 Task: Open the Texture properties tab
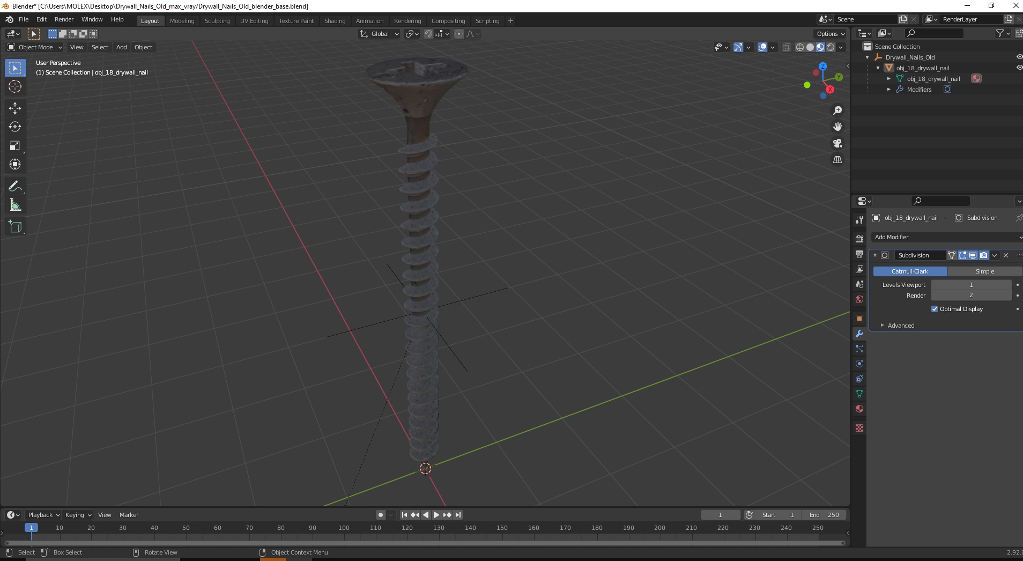coord(859,428)
